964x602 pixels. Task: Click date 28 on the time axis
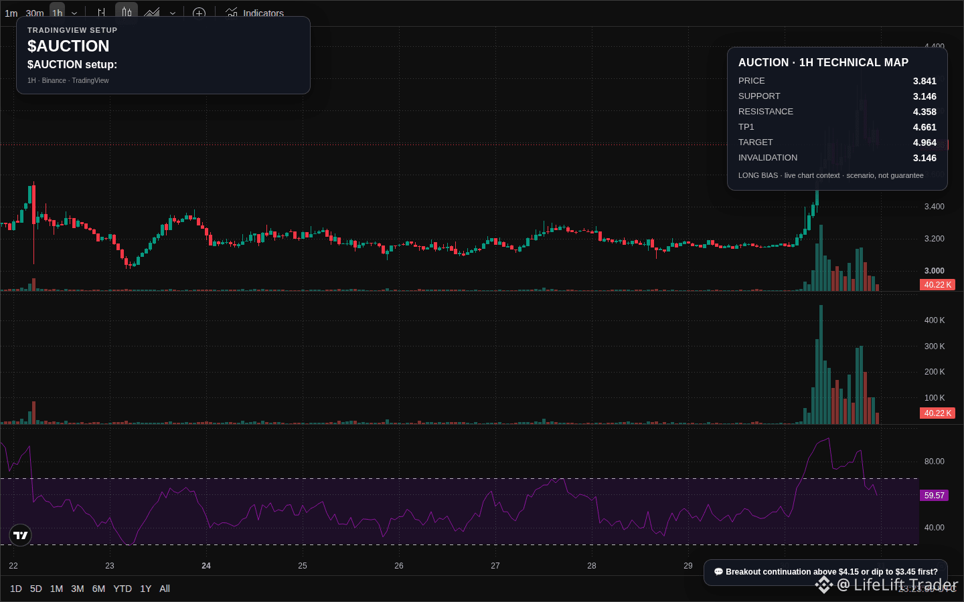pyautogui.click(x=592, y=566)
